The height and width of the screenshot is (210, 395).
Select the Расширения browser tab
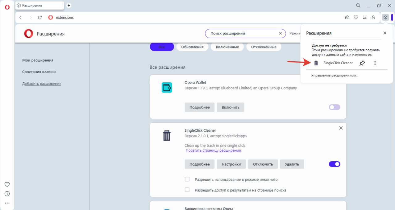(x=39, y=6)
